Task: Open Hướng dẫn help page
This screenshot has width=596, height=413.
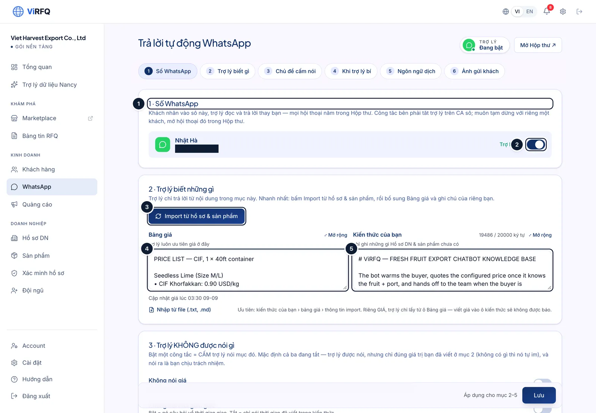Action: click(52, 379)
